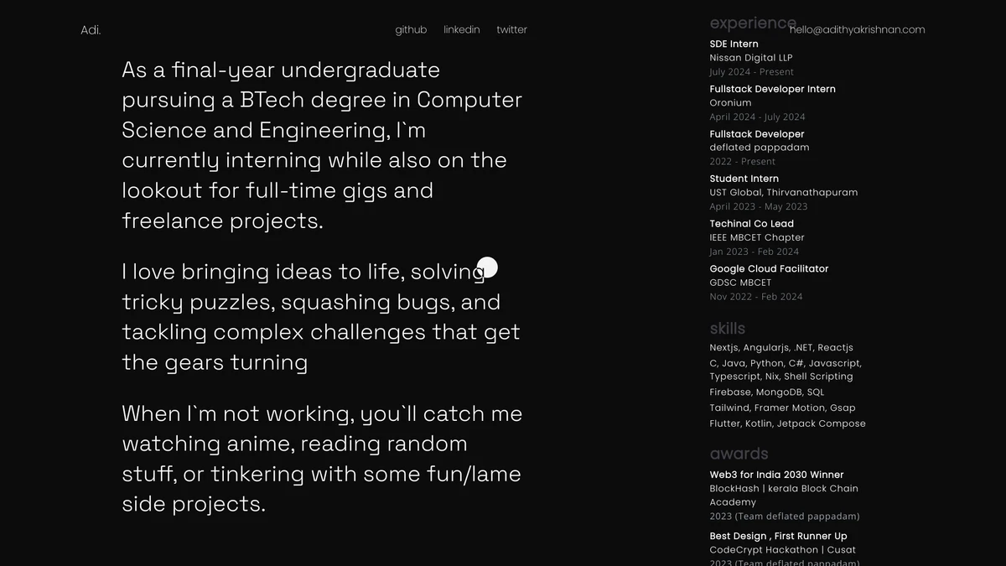Click the white circular cursor dot
1006x566 pixels.
(487, 267)
